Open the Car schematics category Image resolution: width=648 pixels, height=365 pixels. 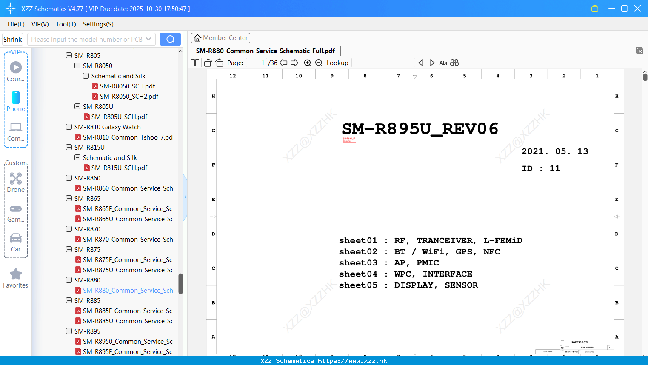15,242
